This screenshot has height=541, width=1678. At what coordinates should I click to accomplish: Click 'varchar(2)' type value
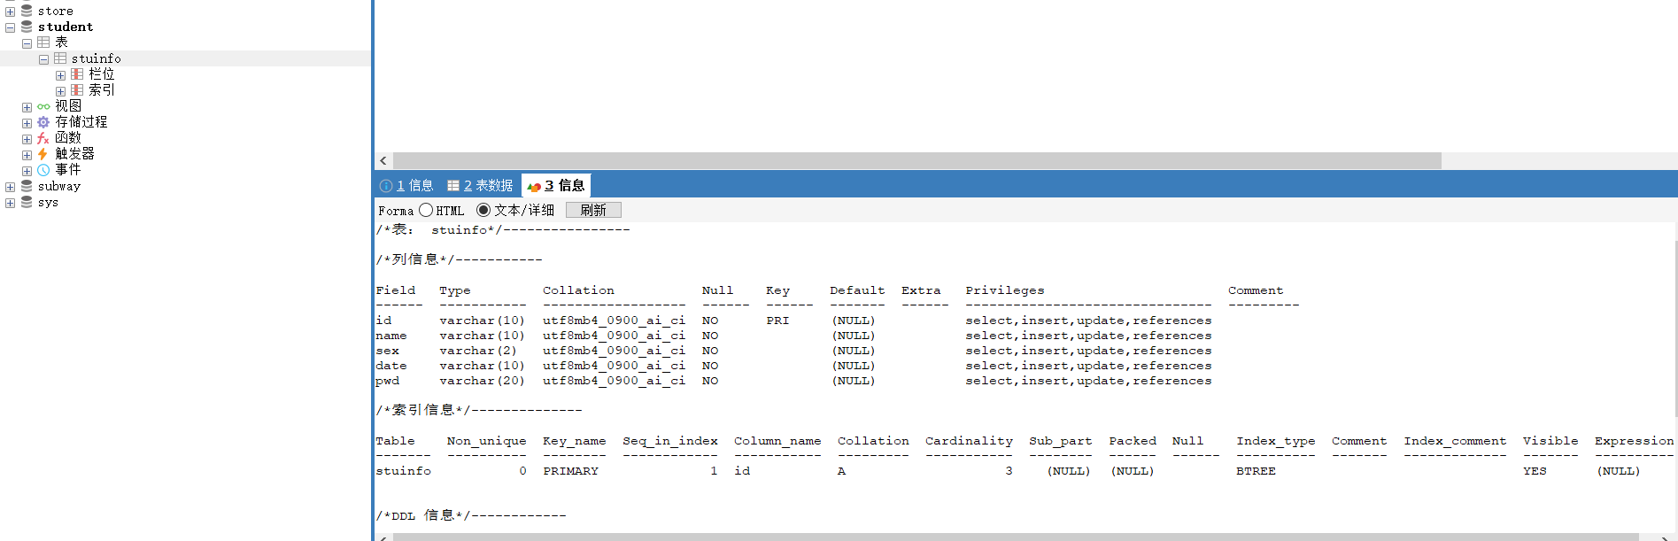click(478, 351)
